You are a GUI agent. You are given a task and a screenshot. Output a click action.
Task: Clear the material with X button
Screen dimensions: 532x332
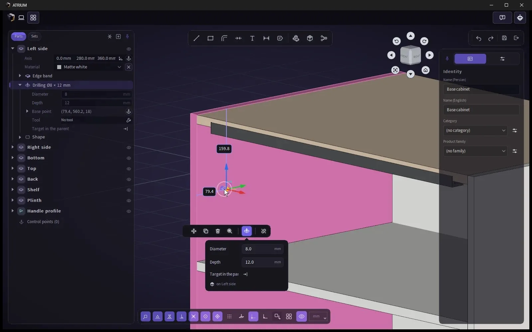pos(129,67)
